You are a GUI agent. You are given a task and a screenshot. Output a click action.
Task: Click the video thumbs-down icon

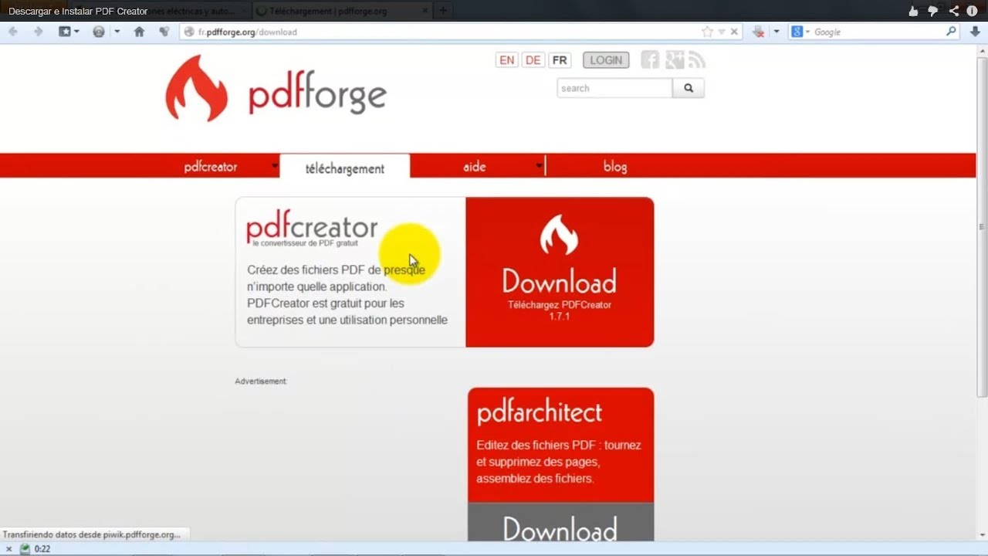click(933, 11)
